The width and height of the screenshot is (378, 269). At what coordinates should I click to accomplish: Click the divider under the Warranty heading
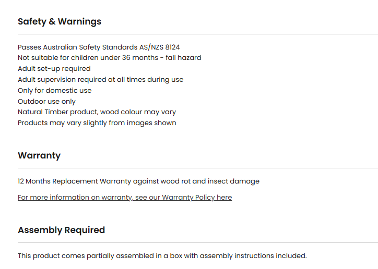point(197,168)
